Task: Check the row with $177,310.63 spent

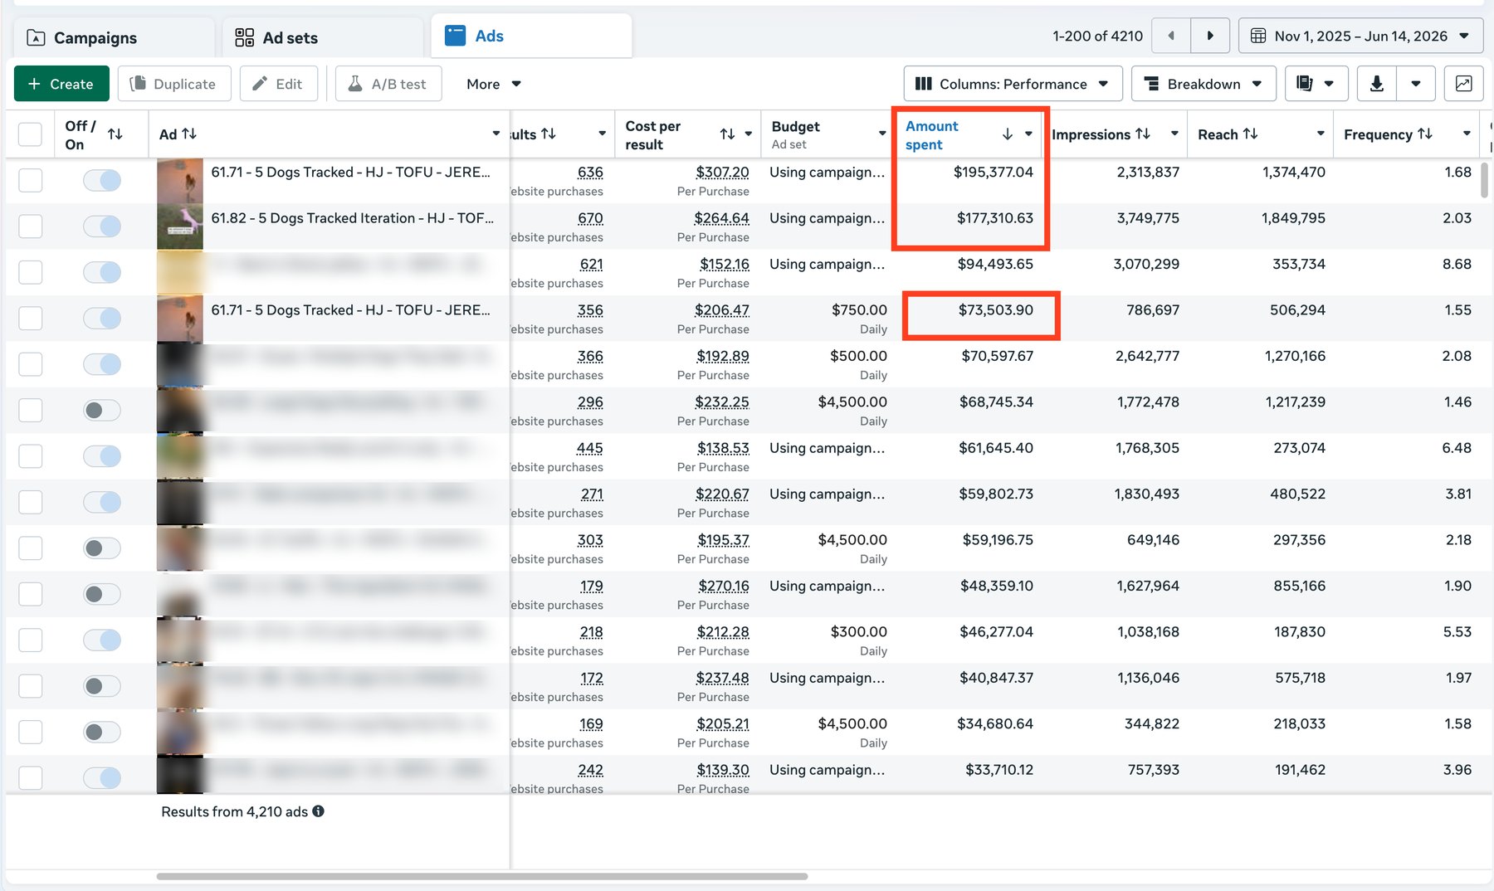Action: (31, 226)
